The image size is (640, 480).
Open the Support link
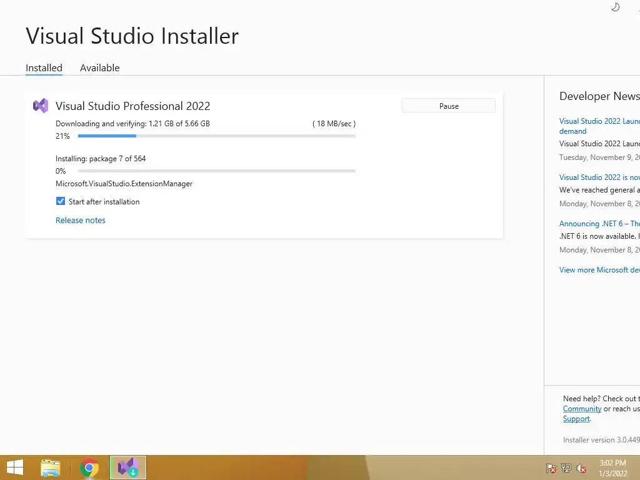point(576,419)
